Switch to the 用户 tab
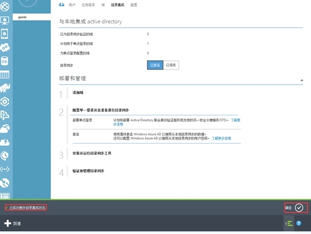 click(72, 5)
